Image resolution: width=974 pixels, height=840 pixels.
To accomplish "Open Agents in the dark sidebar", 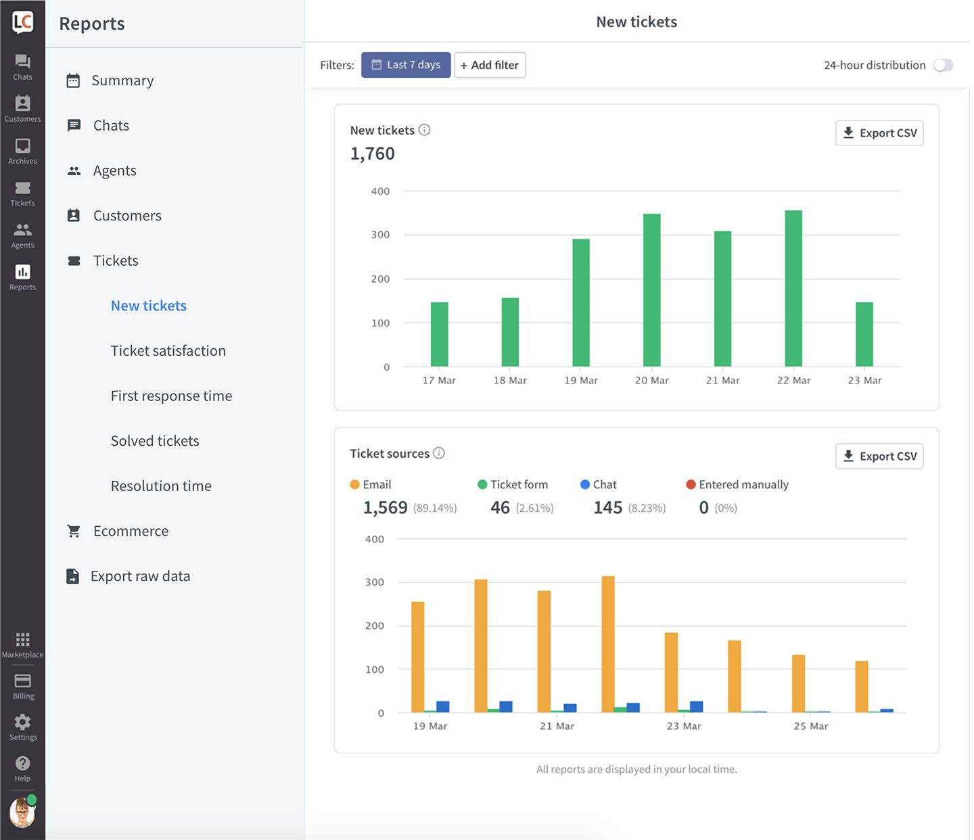I will pyautogui.click(x=22, y=235).
